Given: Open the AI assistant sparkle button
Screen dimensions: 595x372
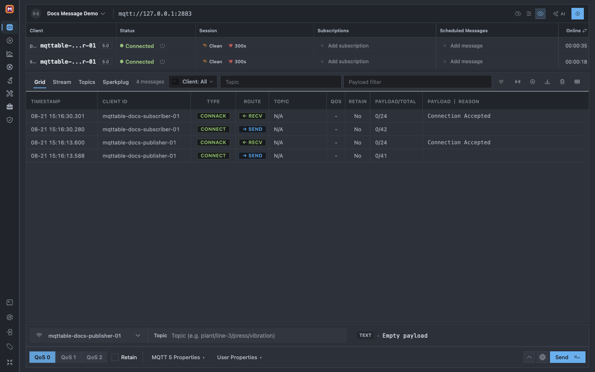Looking at the screenshot, I should tap(559, 14).
